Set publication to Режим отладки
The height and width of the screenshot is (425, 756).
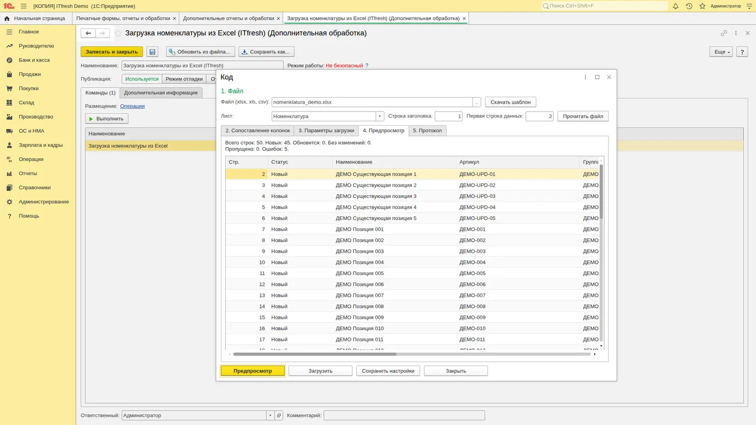[x=184, y=79]
